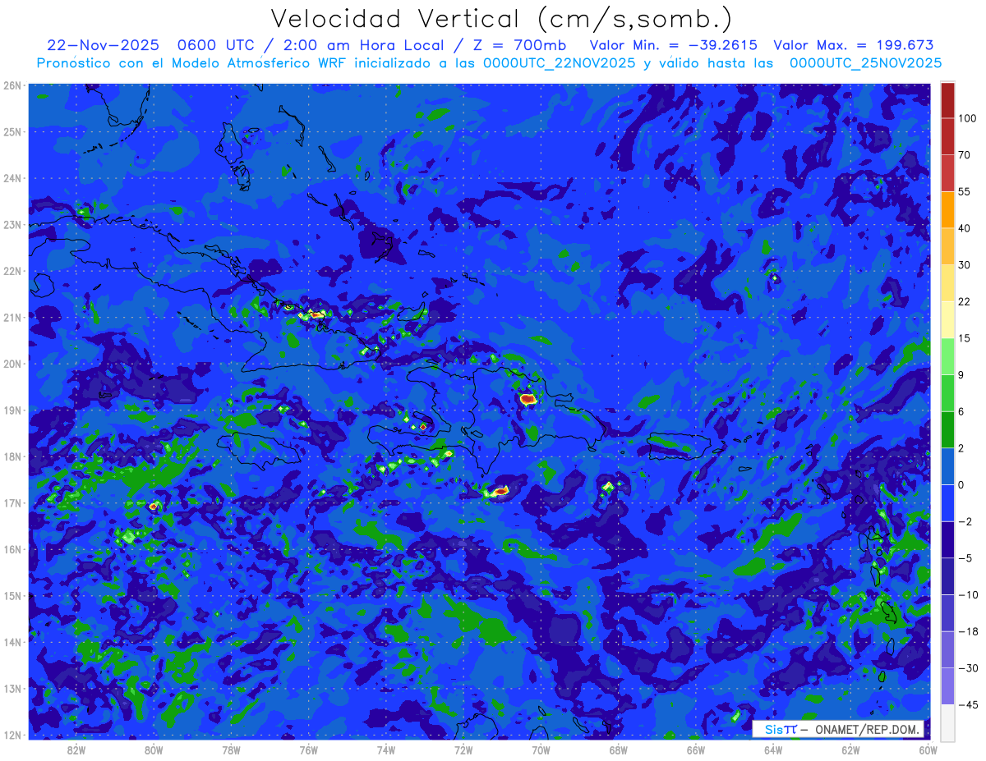
Task: Select the yellow colorbar segment between 22 and 30
Action: (947, 282)
